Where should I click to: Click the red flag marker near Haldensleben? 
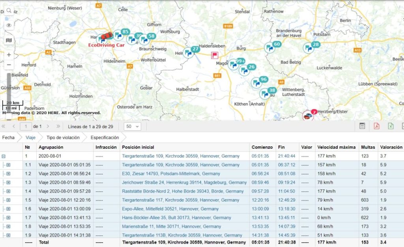click(215, 55)
